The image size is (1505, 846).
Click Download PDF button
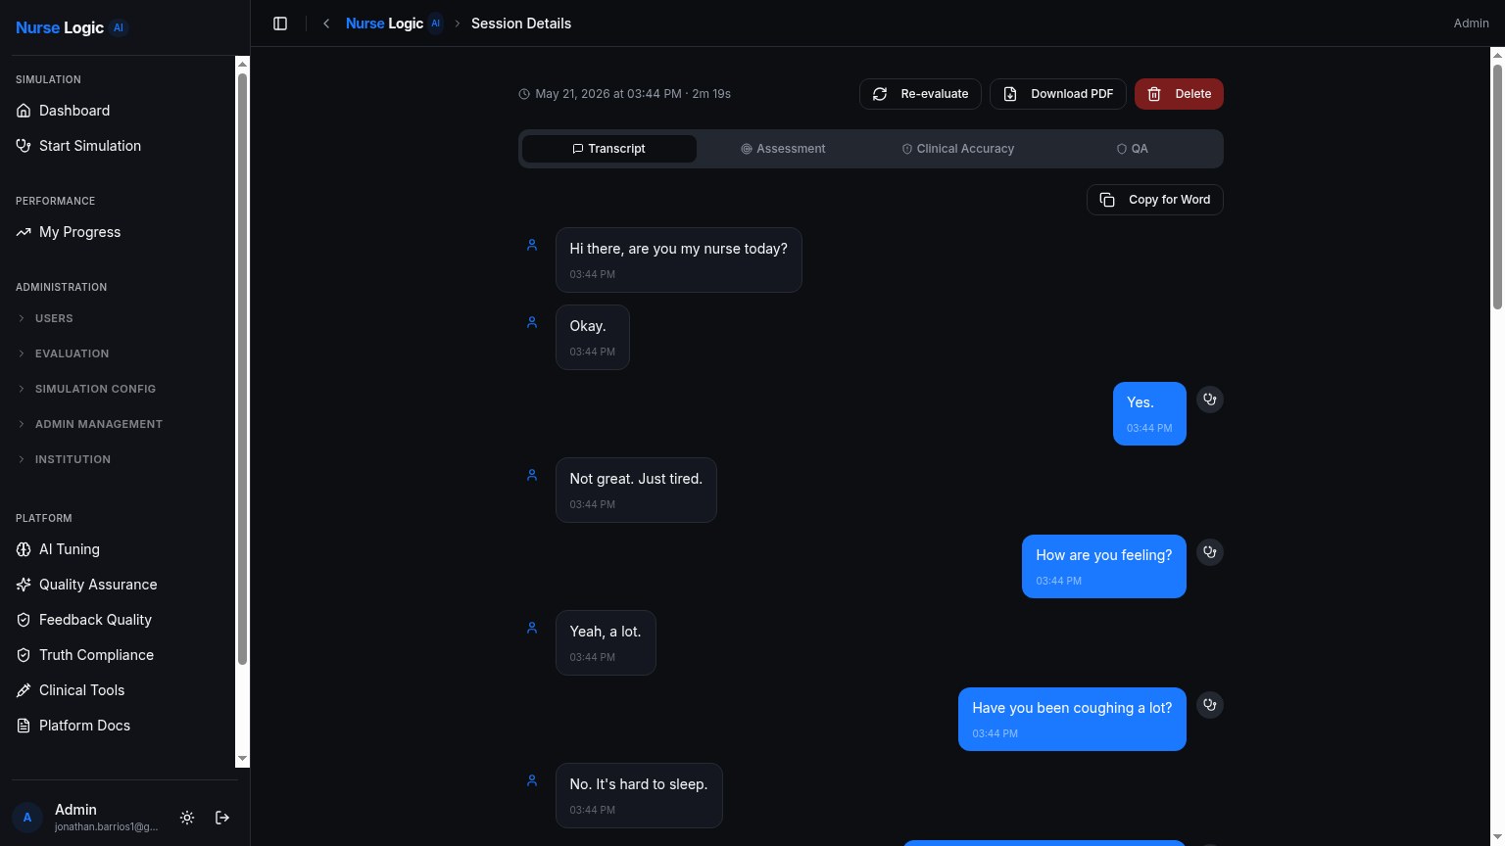click(1058, 94)
